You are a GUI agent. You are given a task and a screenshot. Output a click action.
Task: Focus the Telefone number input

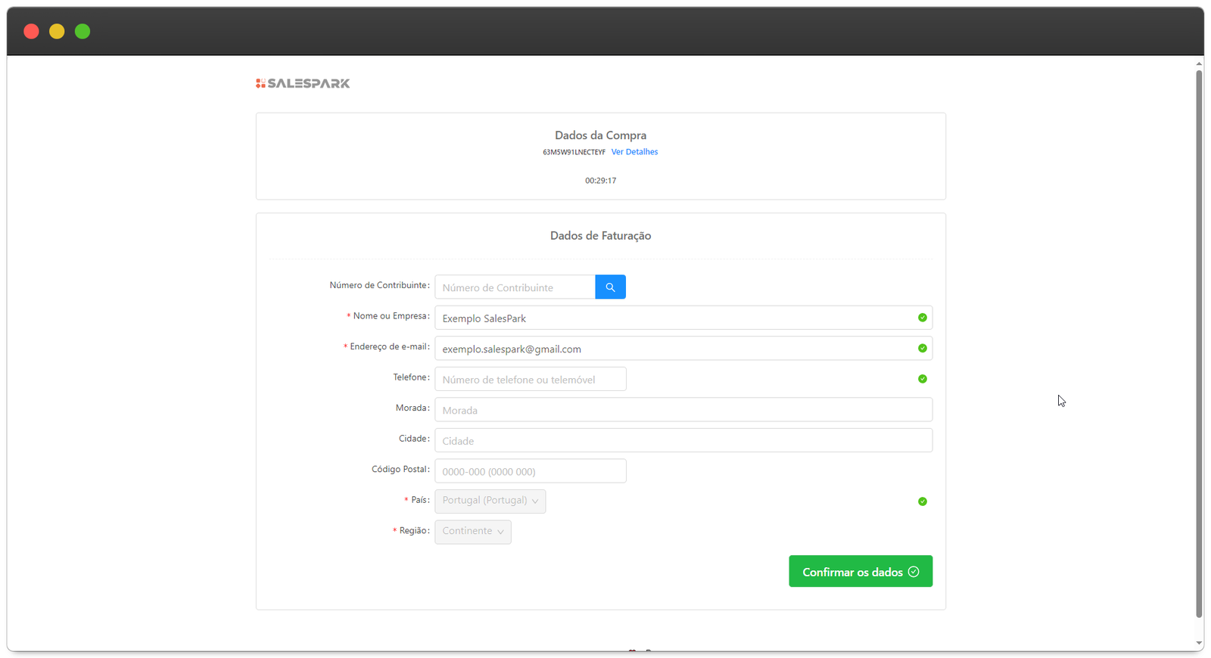(x=530, y=380)
